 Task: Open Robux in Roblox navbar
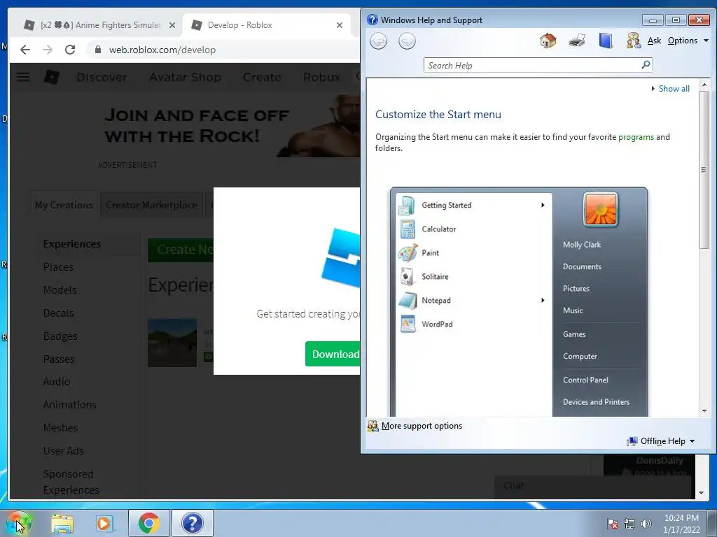pyautogui.click(x=321, y=77)
